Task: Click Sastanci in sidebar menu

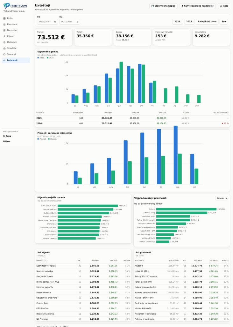Action: click(x=16, y=54)
